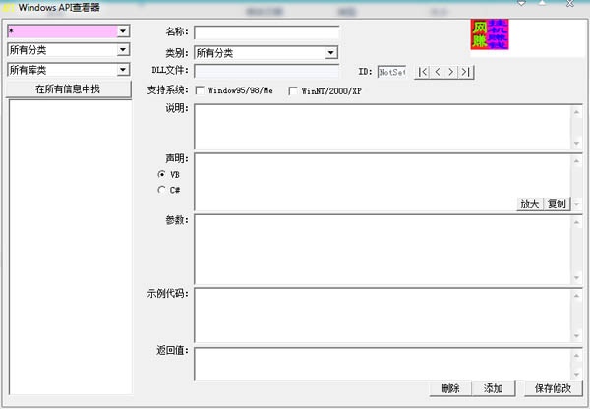The width and height of the screenshot is (590, 409).
Task: Open the pink search pattern dropdown
Action: 123,31
